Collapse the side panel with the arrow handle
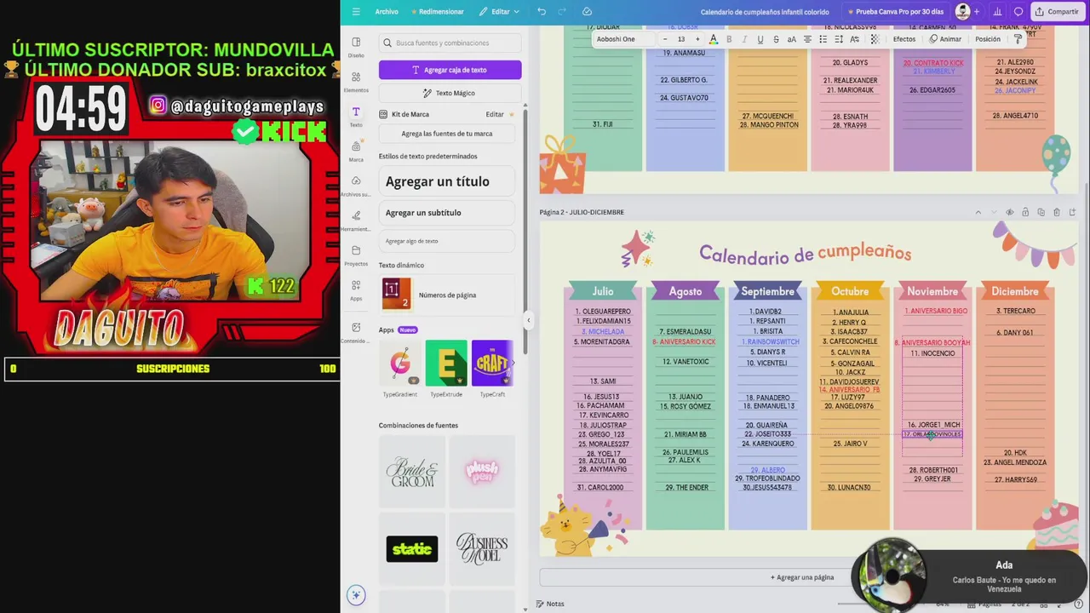 click(528, 320)
